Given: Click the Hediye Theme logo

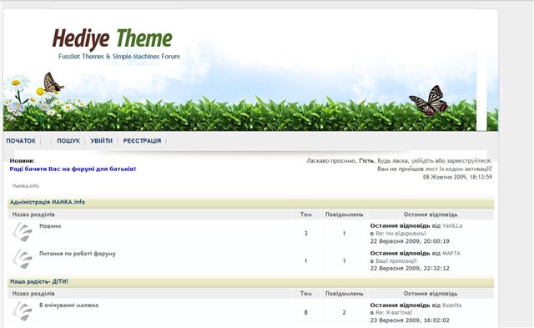Looking at the screenshot, I should [113, 38].
